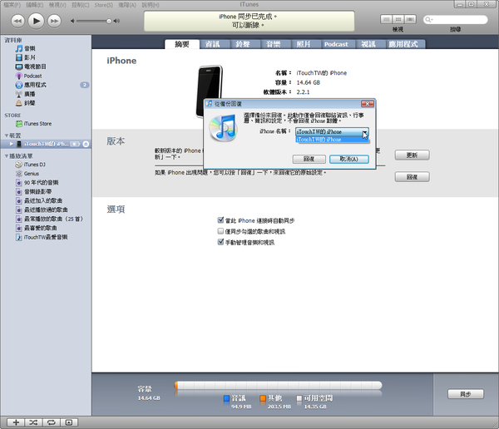Toggle auto sync when iPhone connected checkbox

[x=221, y=220]
